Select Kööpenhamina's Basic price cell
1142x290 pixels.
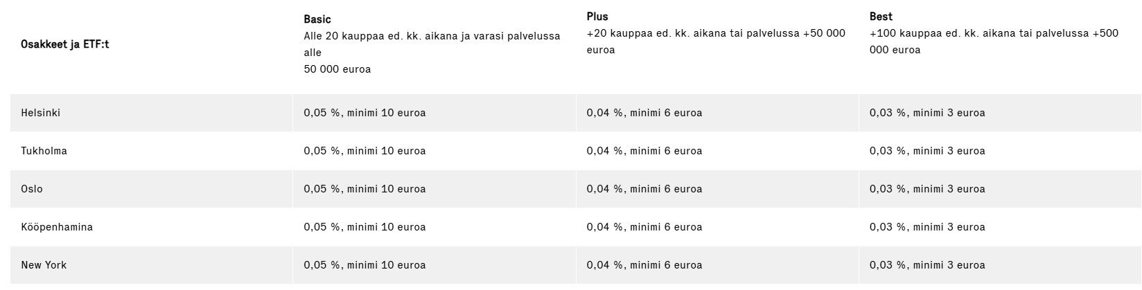(x=364, y=227)
